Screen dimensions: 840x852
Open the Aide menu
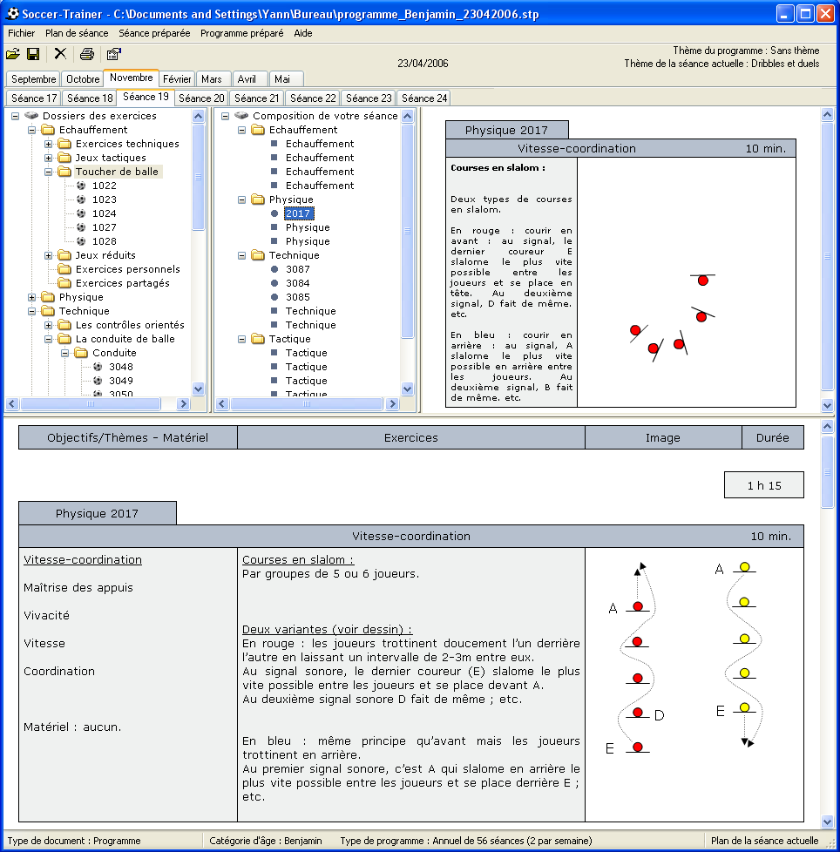[303, 33]
